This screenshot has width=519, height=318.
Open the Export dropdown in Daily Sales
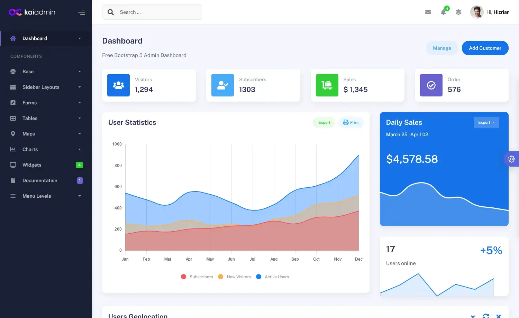486,122
